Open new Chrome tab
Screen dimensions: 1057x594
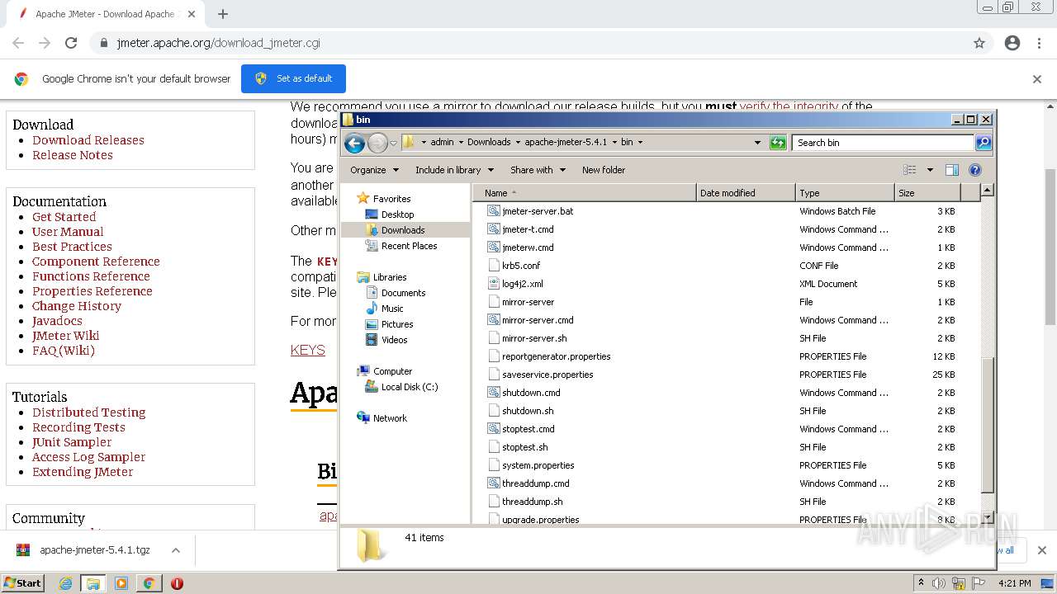(223, 14)
